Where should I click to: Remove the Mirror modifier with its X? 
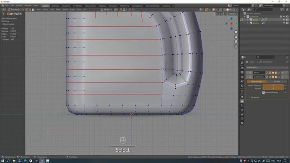(283, 72)
